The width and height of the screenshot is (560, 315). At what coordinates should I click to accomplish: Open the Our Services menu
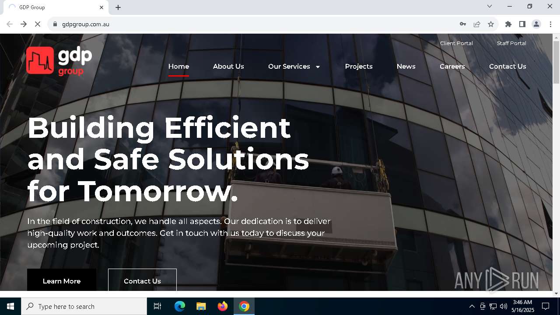[289, 66]
